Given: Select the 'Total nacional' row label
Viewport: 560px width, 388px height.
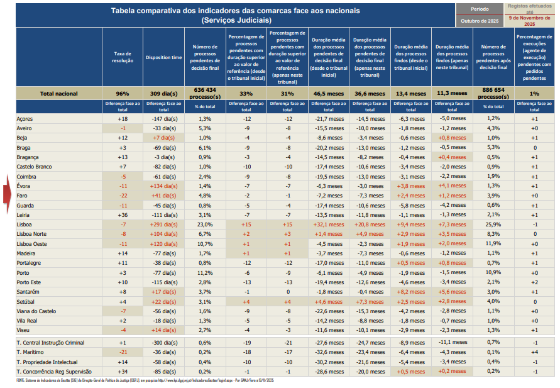Looking at the screenshot, I should (x=59, y=93).
